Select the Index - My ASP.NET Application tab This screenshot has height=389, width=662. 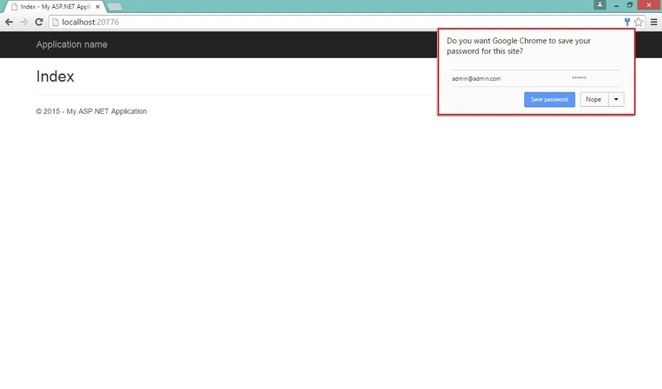point(55,6)
